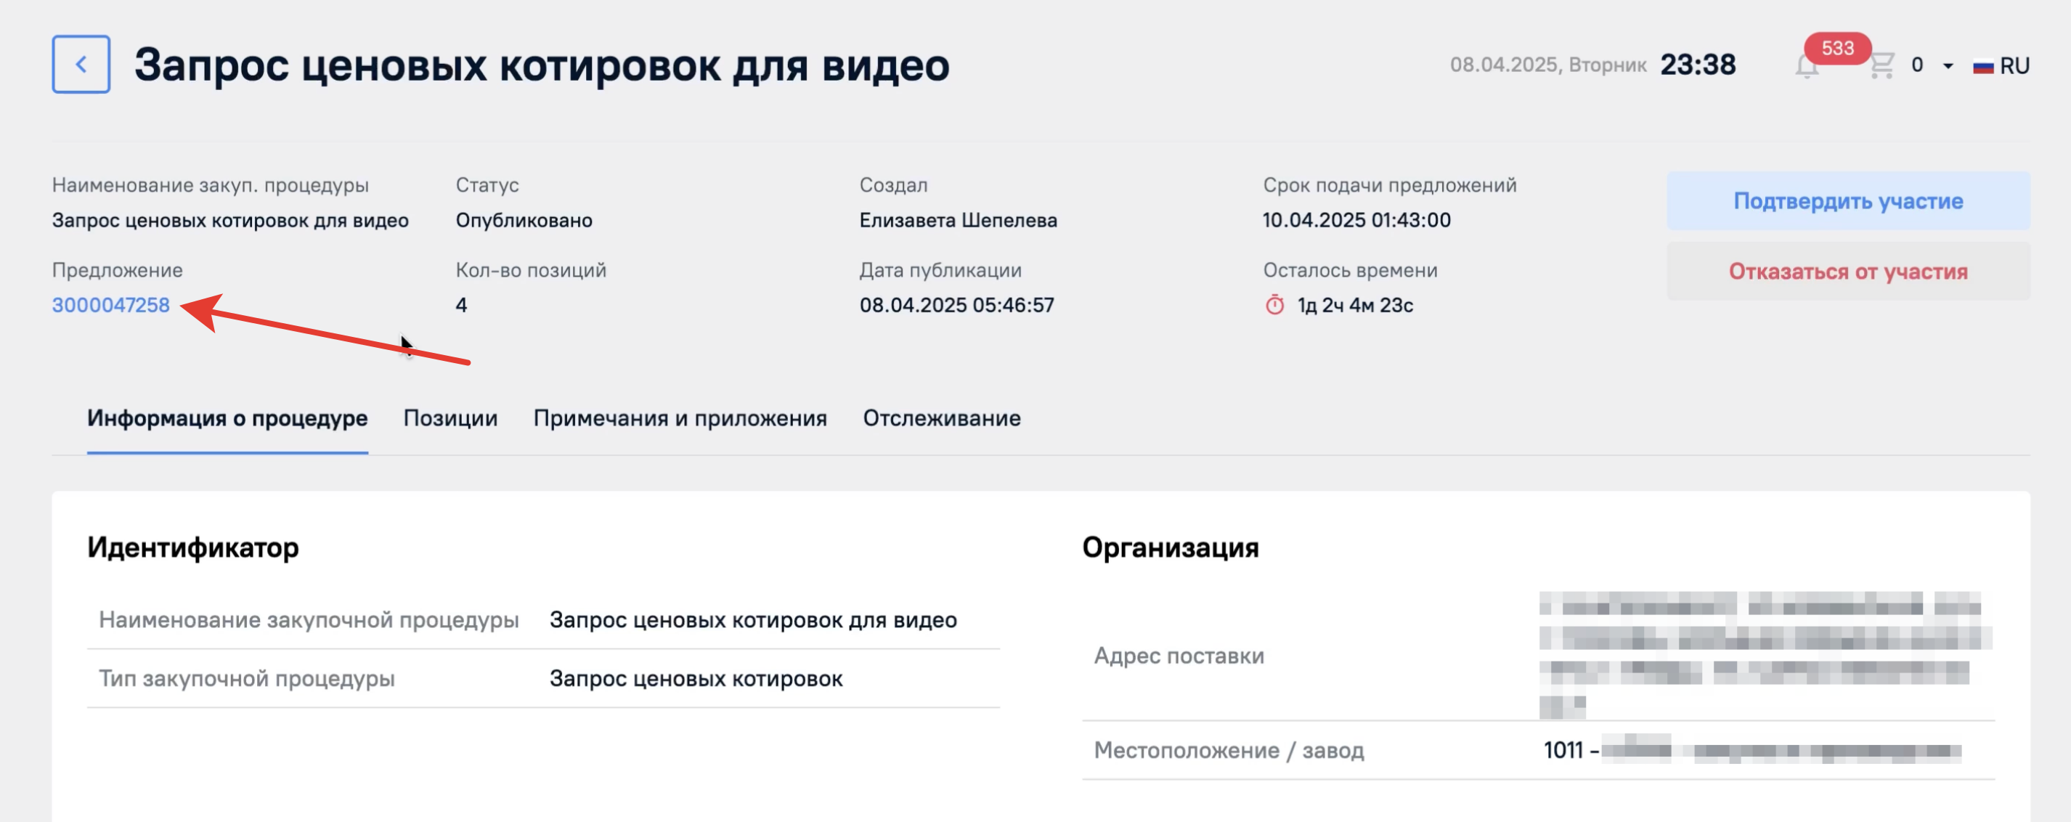
Task: Click the Тип закупочной процедуры row
Action: (x=543, y=679)
